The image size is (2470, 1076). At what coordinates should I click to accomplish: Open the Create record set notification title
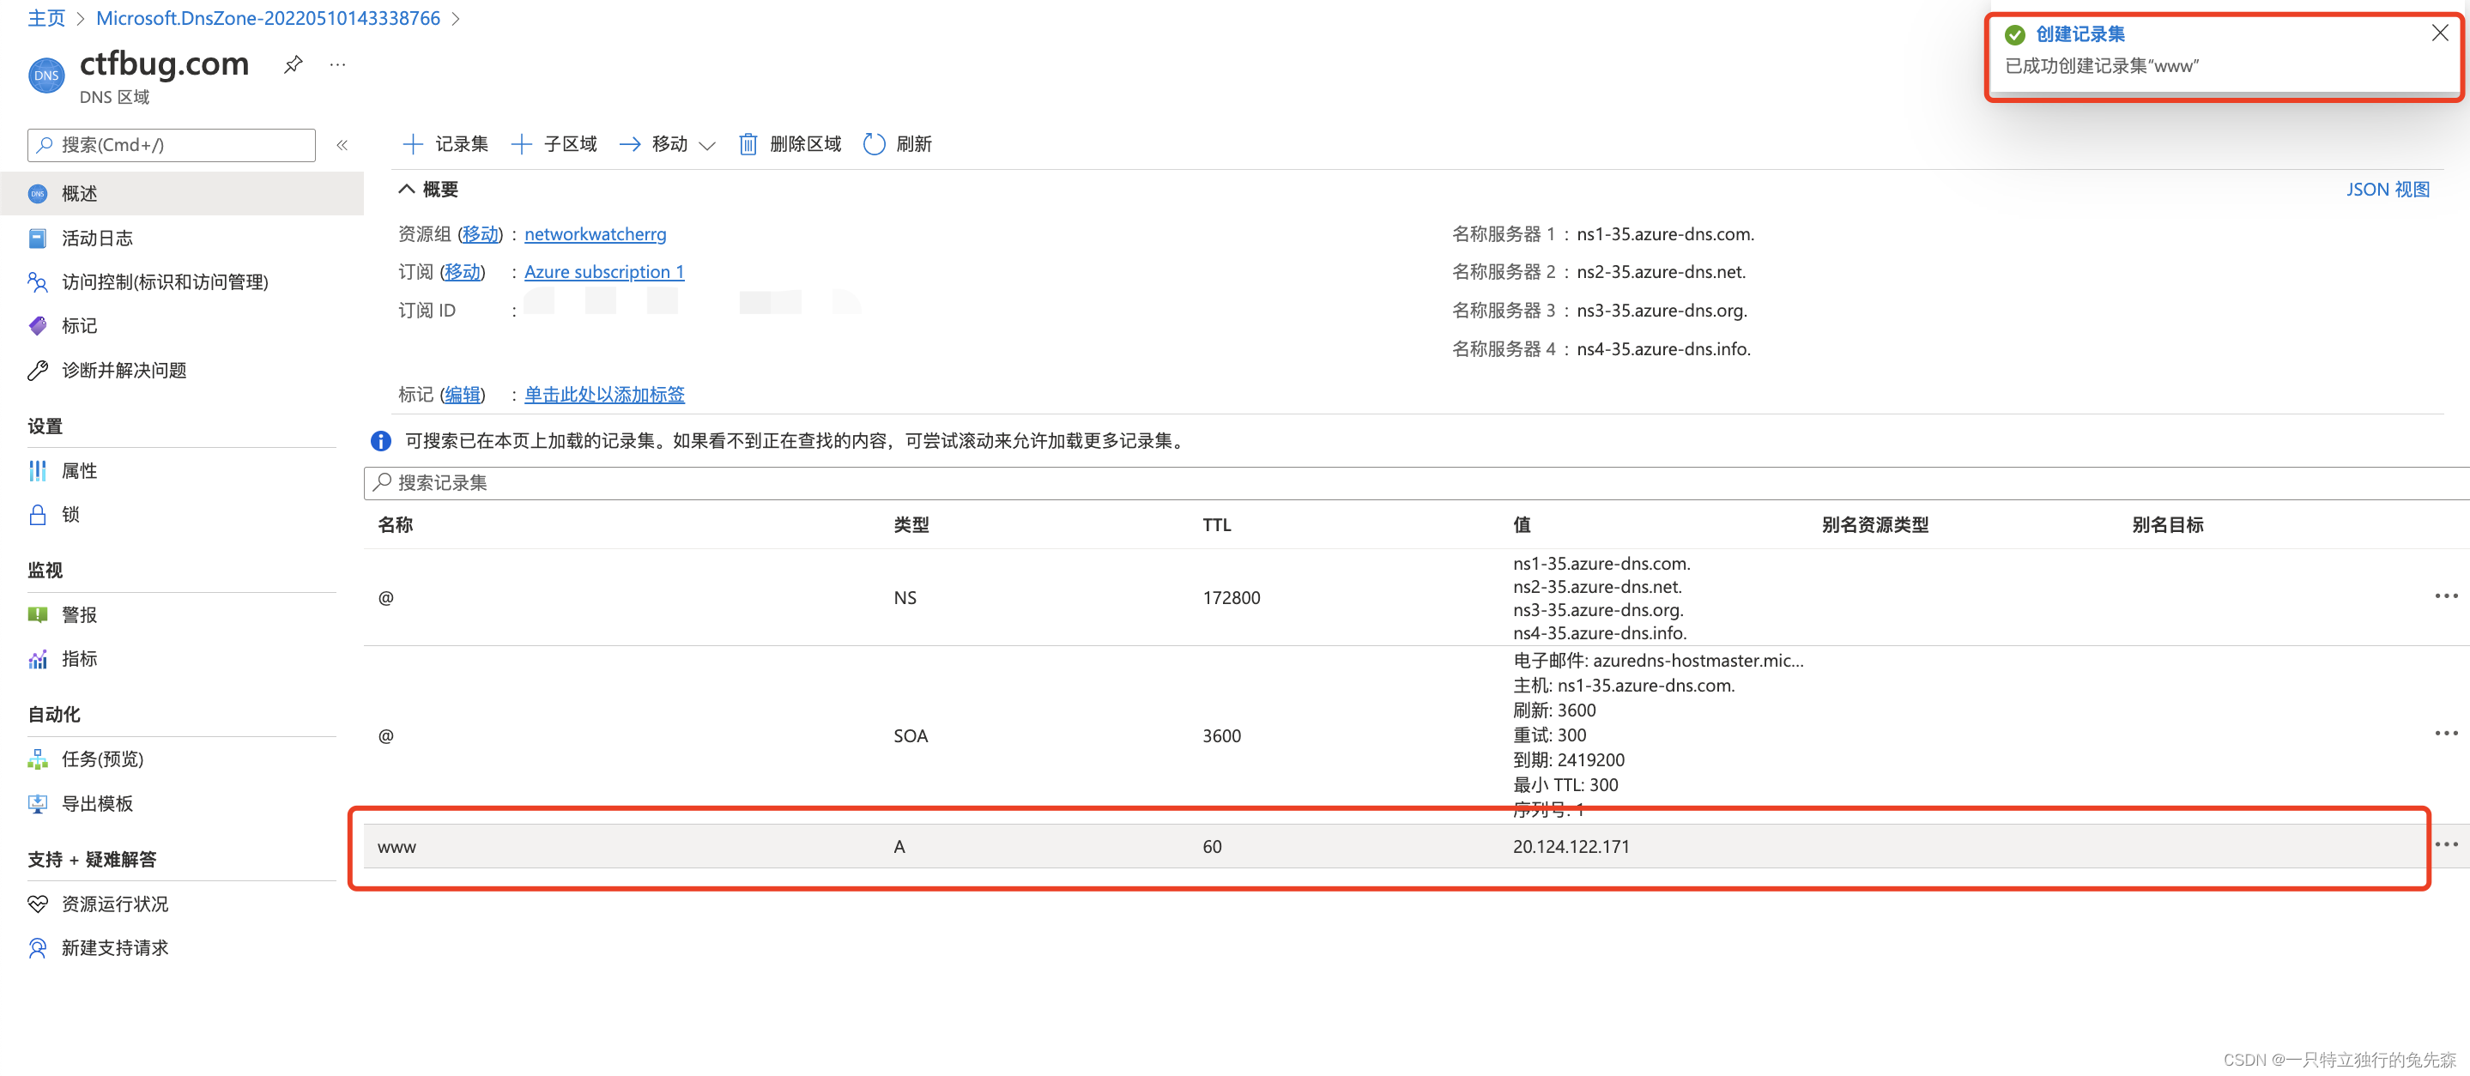tap(2080, 34)
